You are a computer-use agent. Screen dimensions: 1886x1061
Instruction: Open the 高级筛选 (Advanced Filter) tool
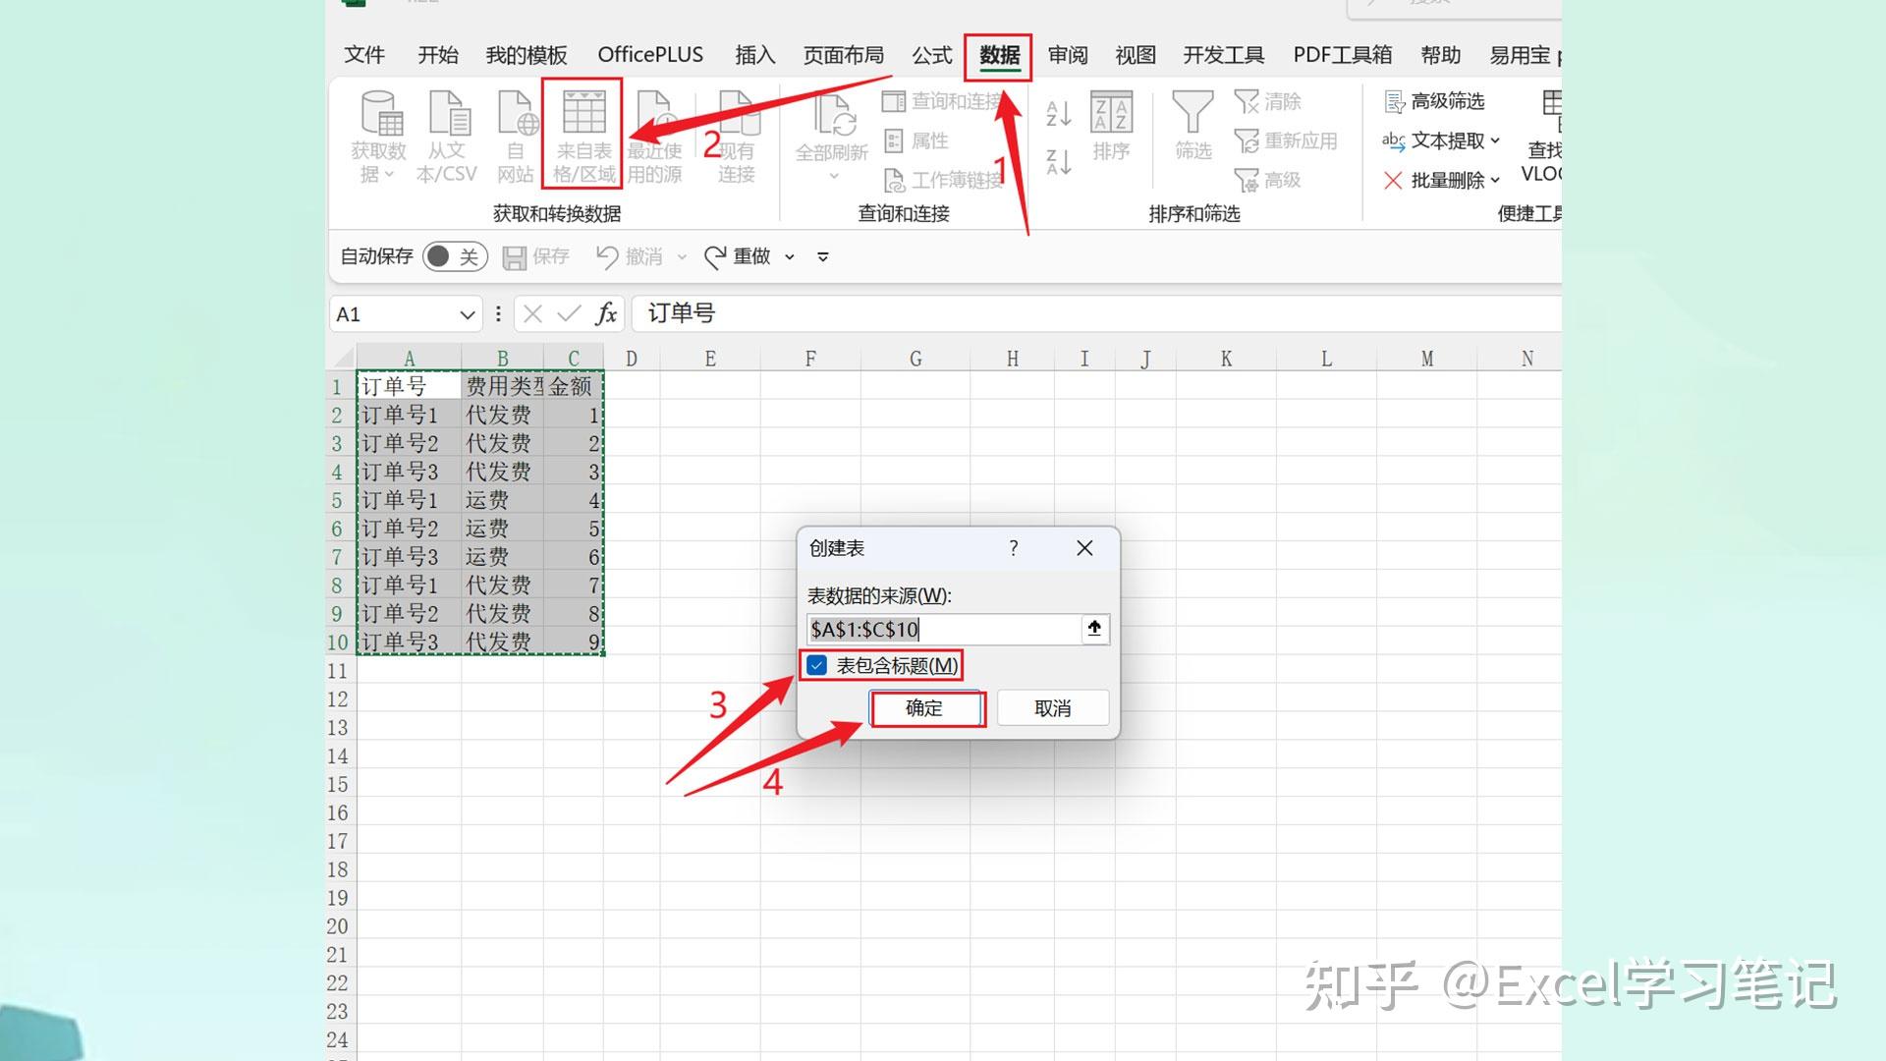pyautogui.click(x=1434, y=101)
